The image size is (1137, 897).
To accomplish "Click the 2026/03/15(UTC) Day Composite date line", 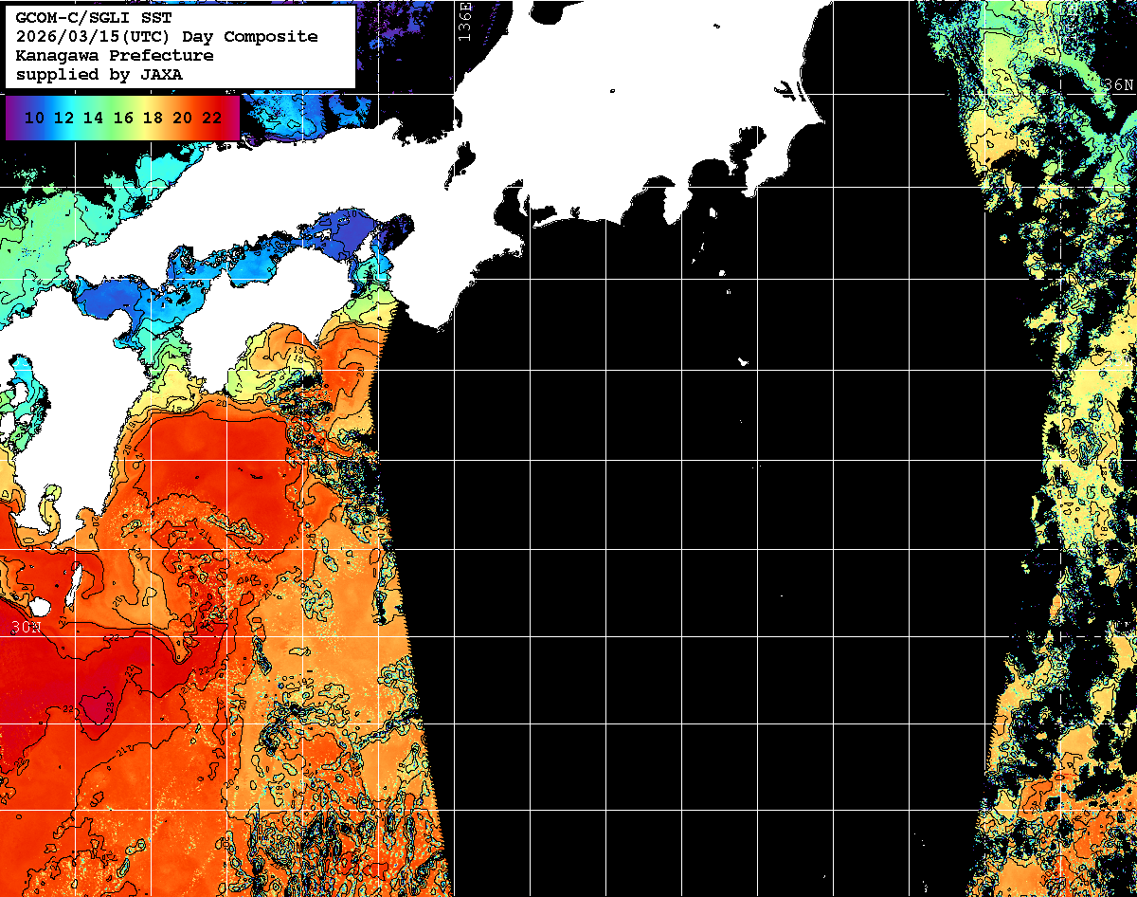I will pos(167,37).
